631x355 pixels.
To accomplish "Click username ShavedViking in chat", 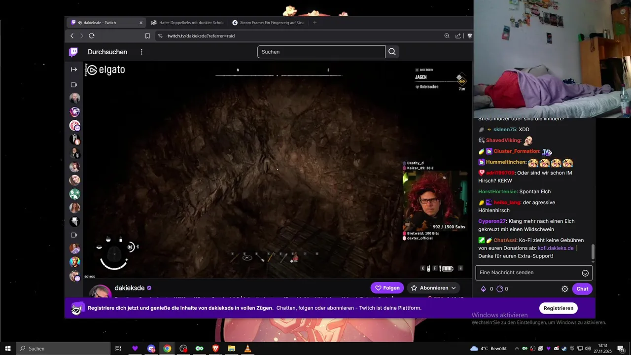I will tap(503, 141).
